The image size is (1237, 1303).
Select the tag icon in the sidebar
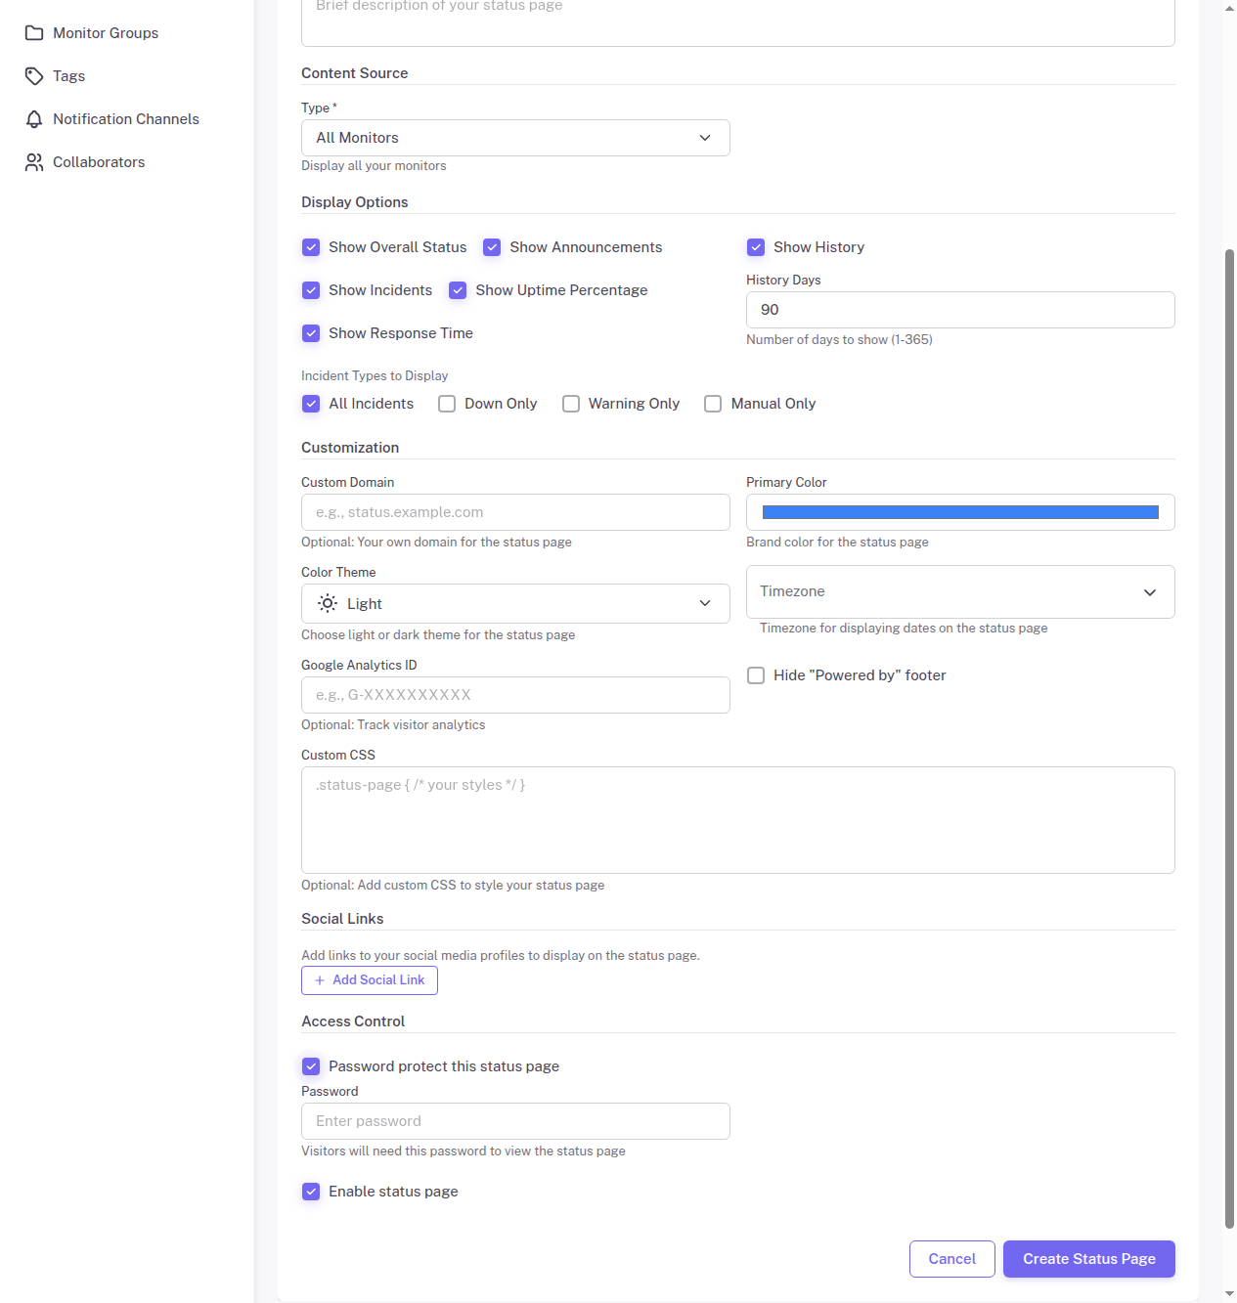coord(34,75)
